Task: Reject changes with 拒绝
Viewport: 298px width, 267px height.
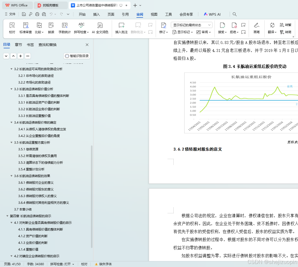Action: tap(234, 28)
